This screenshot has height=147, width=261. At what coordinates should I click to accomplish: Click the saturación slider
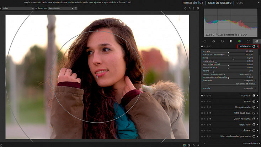[228, 61]
